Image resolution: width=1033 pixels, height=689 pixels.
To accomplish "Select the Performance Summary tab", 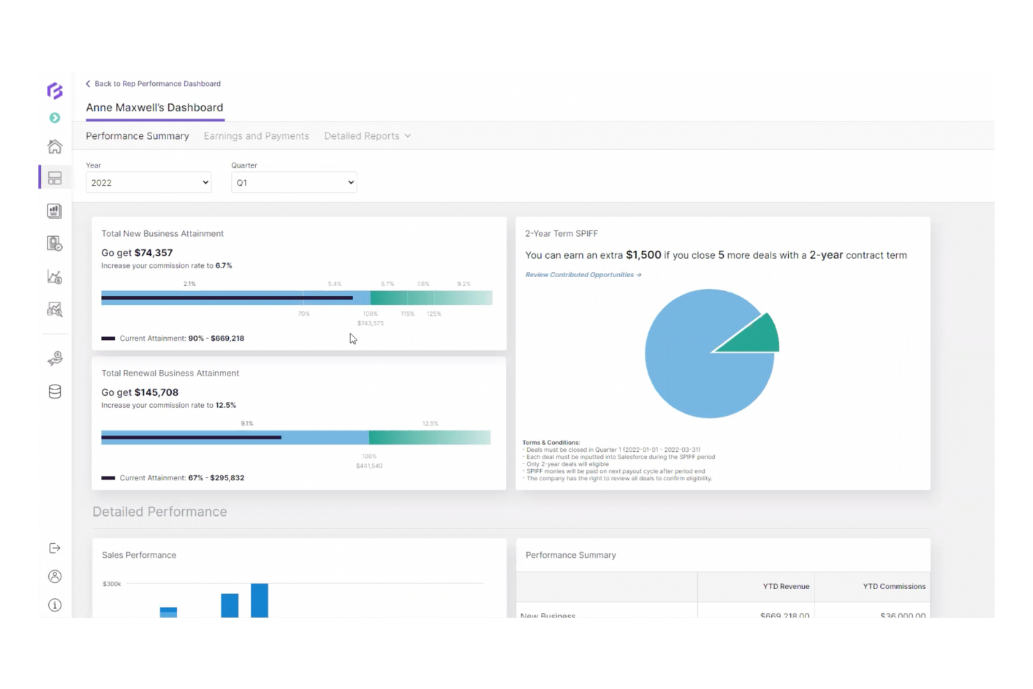I will (137, 135).
